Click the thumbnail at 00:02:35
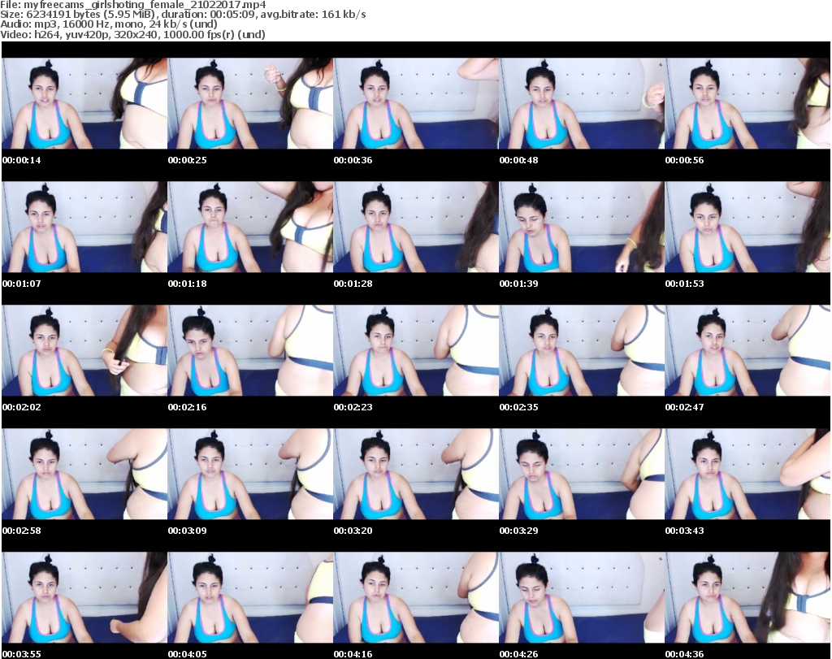 (x=582, y=350)
